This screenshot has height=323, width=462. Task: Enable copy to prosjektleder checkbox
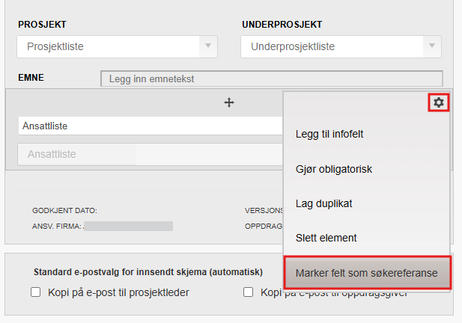pyautogui.click(x=35, y=292)
